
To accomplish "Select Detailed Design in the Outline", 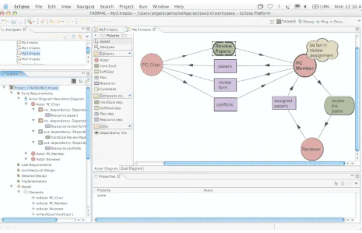I will click(x=32, y=176).
